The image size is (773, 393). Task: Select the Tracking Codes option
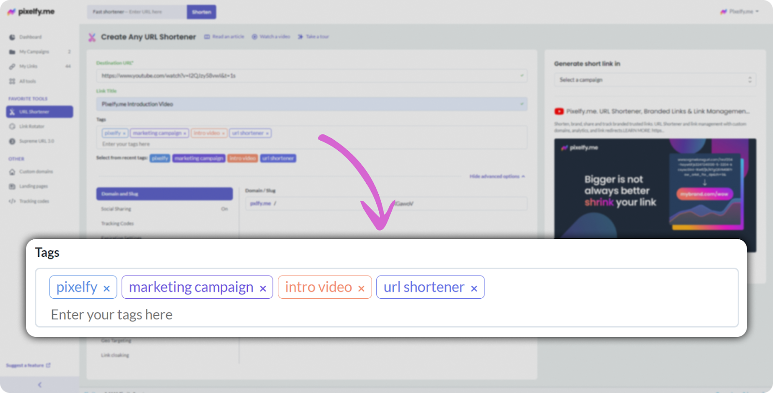point(117,224)
